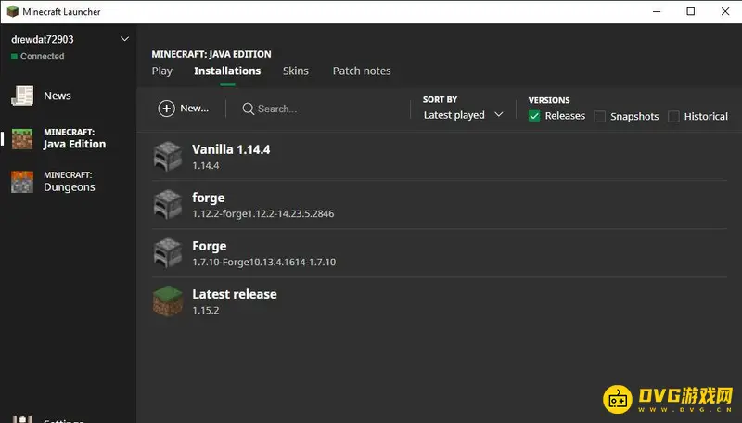This screenshot has height=423, width=742.
Task: Click the magnifying glass search icon
Action: tap(248, 109)
